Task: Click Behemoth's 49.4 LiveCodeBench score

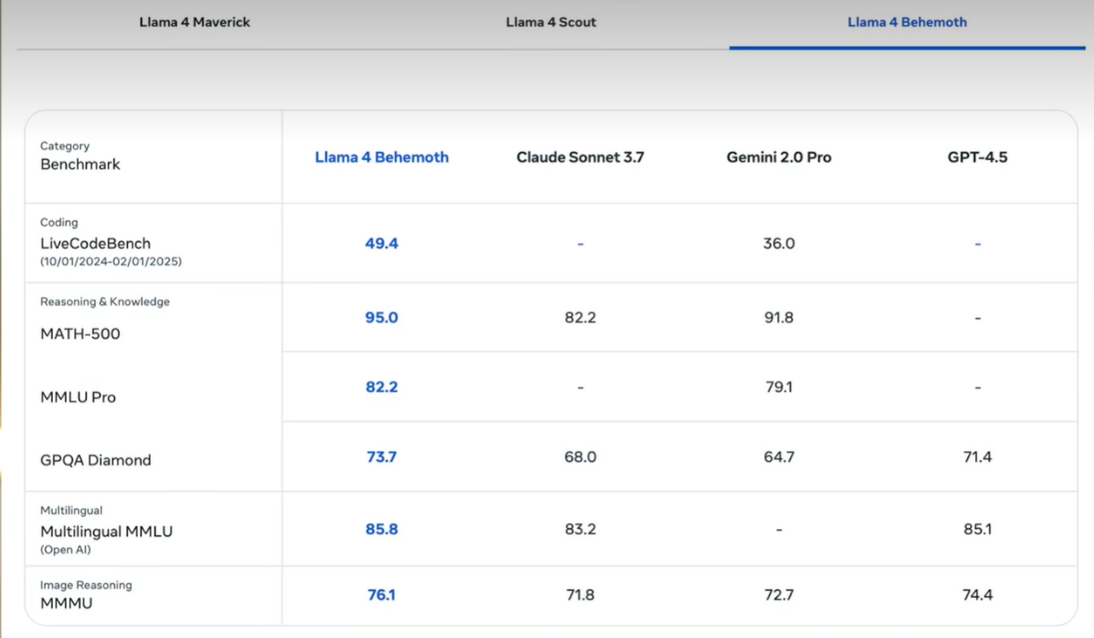Action: pos(382,243)
